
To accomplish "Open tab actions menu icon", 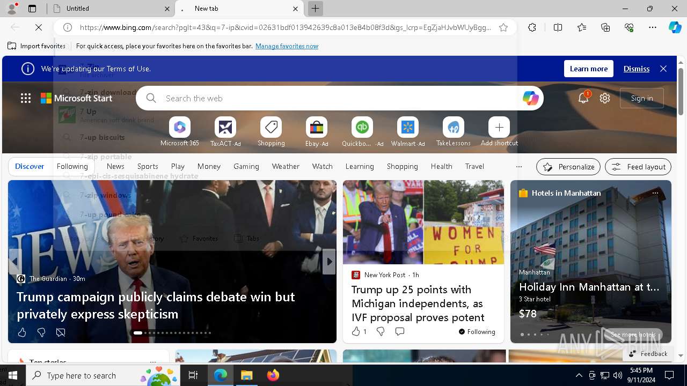I will click(x=32, y=9).
